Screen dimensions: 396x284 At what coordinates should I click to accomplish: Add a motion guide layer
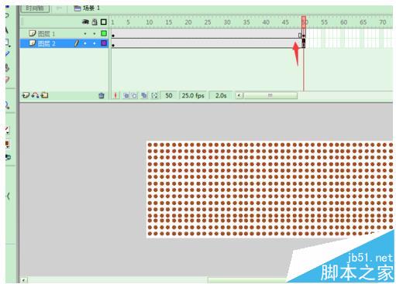pos(35,95)
